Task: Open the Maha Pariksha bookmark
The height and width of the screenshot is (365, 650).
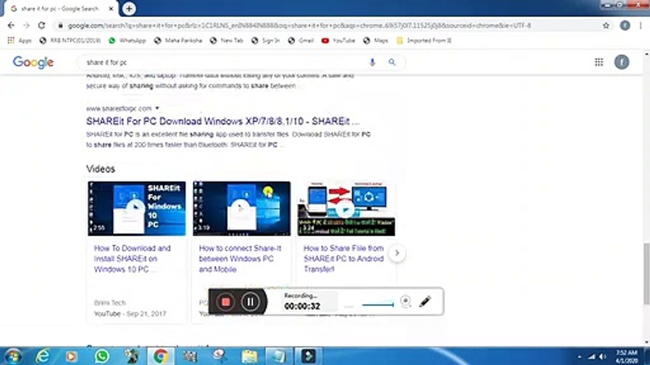Action: (x=179, y=41)
